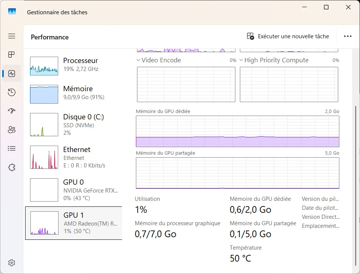Maximize the Gestionnaire des tâches window

pos(326,7)
